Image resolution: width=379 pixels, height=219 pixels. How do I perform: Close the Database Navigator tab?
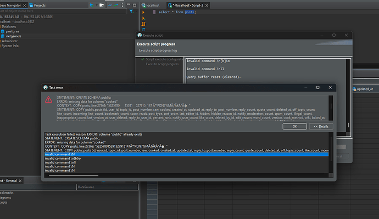24,5
